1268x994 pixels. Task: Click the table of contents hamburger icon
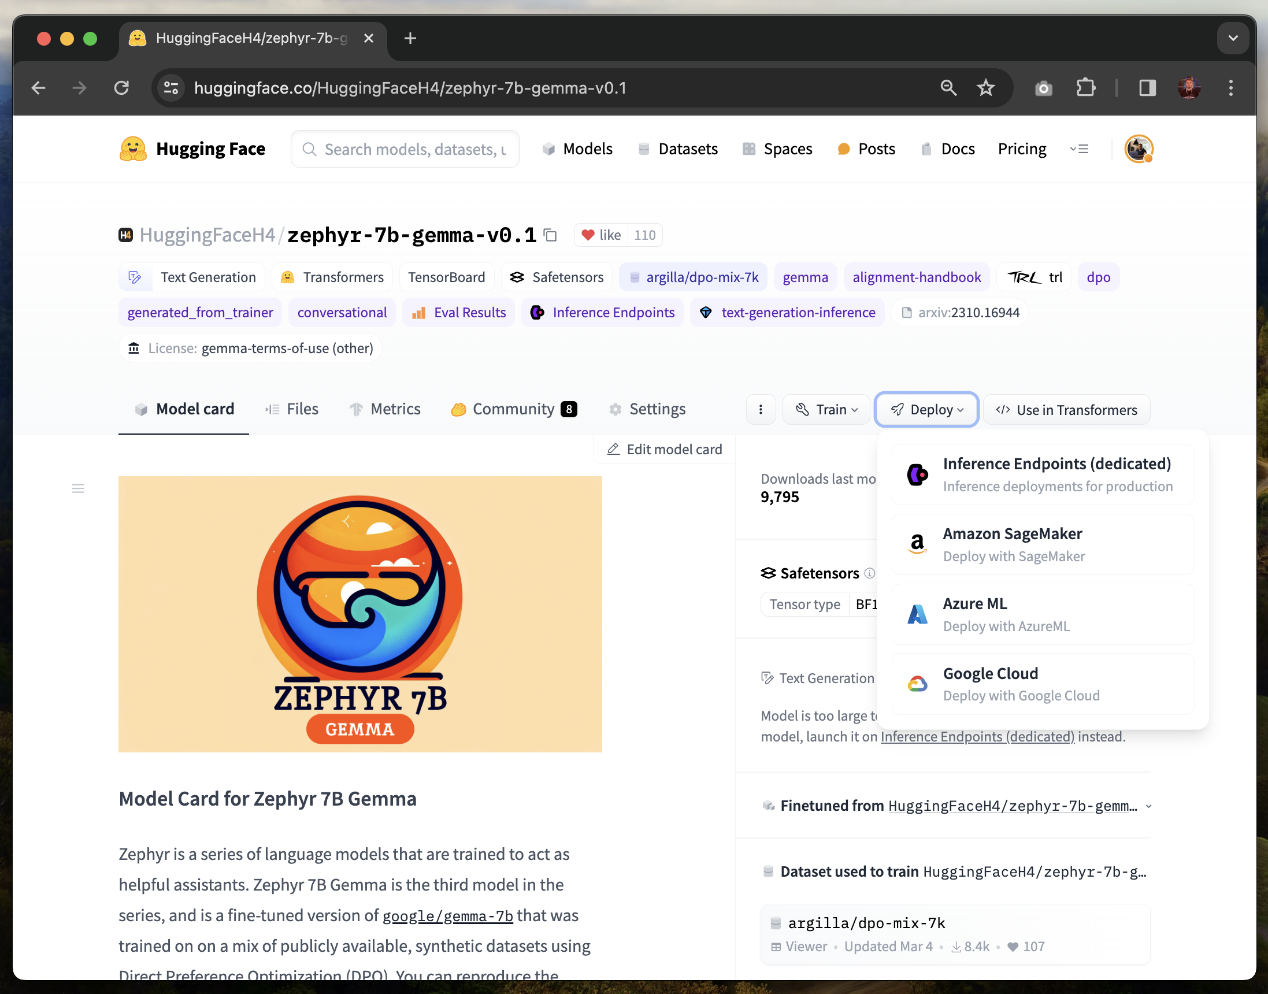[x=78, y=488]
